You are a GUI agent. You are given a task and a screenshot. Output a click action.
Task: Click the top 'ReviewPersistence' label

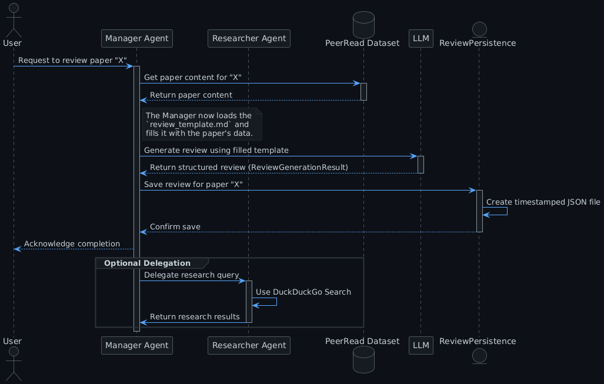pyautogui.click(x=478, y=43)
